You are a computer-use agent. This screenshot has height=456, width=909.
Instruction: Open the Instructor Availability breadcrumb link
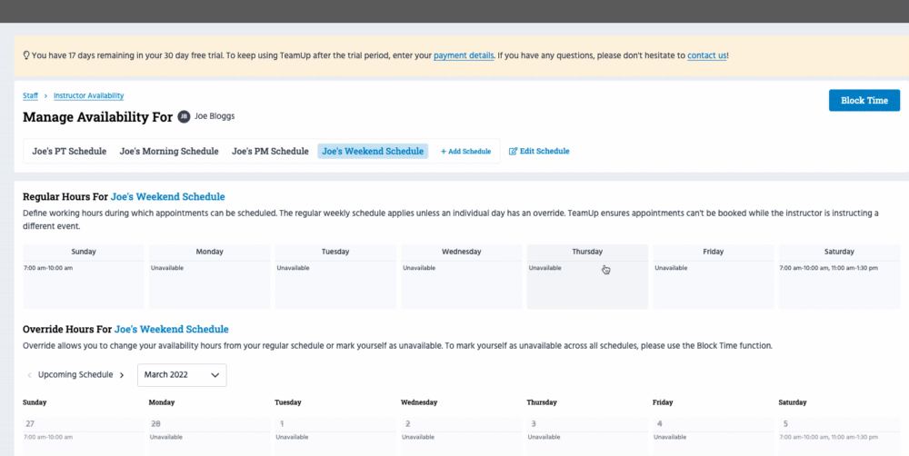[x=88, y=95]
